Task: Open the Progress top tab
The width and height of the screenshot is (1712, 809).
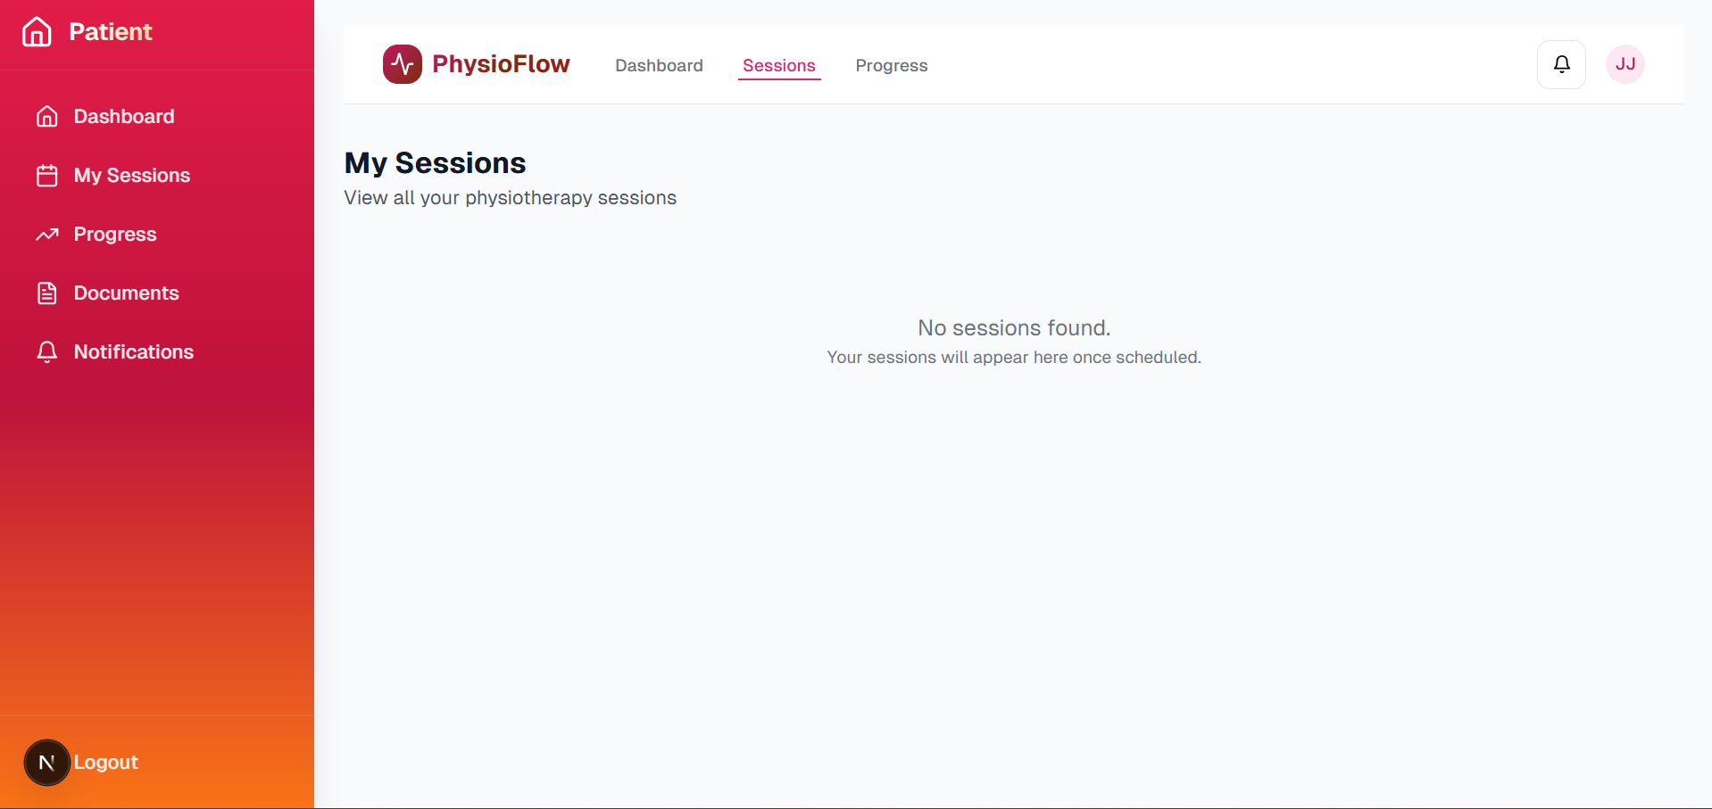Action: point(891,65)
